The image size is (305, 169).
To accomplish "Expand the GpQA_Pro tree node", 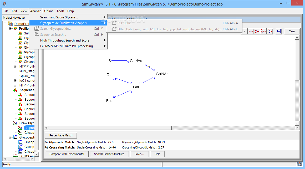I will coord(15,76).
